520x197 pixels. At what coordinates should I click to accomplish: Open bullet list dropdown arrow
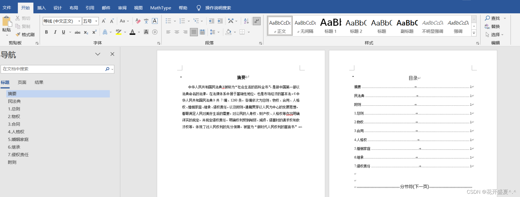(175, 21)
